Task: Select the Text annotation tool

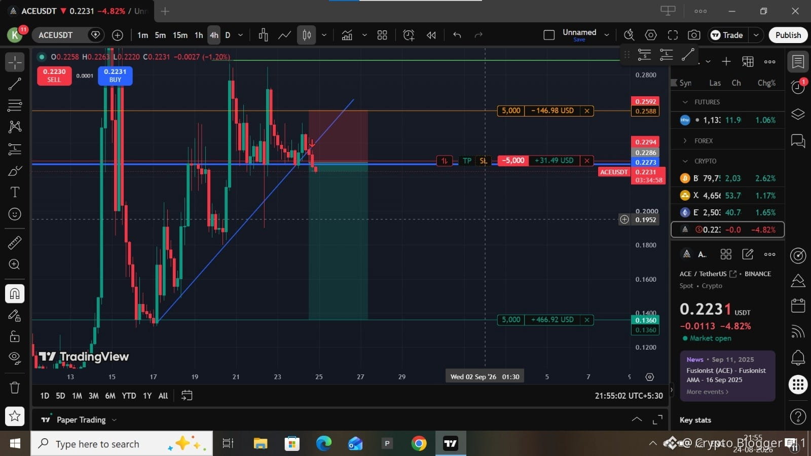Action: click(x=15, y=193)
